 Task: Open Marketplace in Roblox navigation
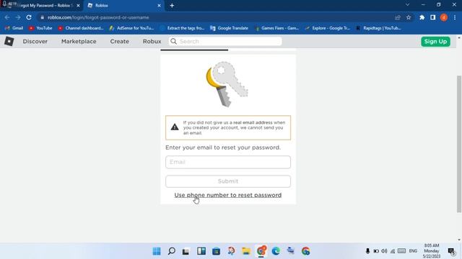(79, 42)
